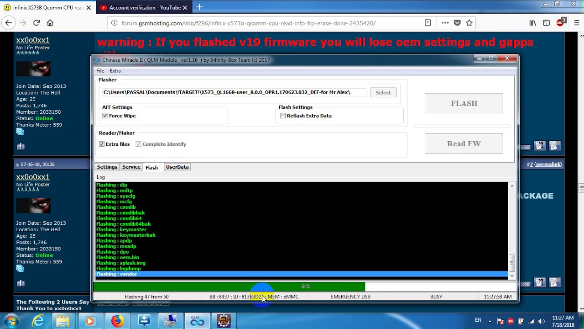The width and height of the screenshot is (584, 329).
Task: Open EN language indicator on taskbar
Action: (478, 320)
